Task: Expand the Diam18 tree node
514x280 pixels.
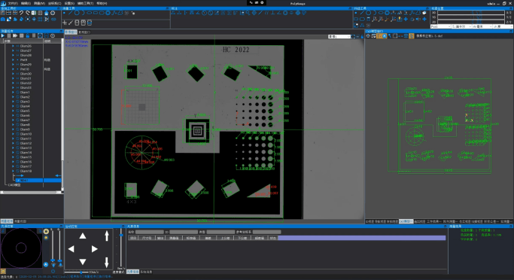Action: 13,171
